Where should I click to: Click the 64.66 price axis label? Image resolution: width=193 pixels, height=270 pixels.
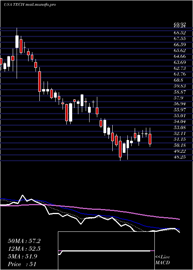[x=179, y=56]
